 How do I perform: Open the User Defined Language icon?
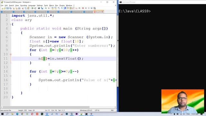(68, 8)
